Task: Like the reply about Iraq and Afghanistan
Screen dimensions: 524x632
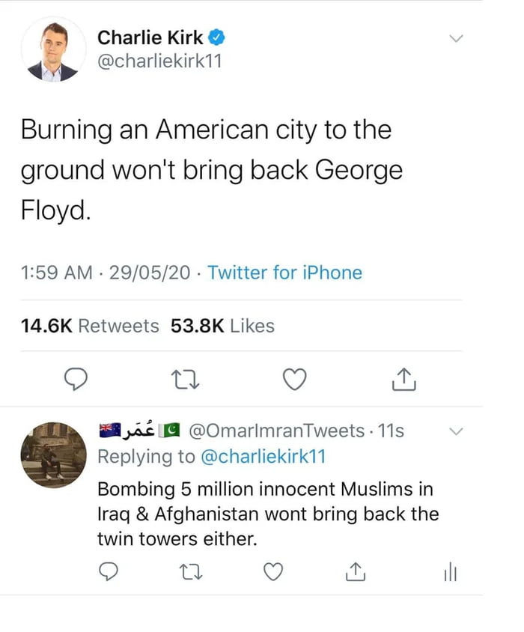Action: point(273,572)
